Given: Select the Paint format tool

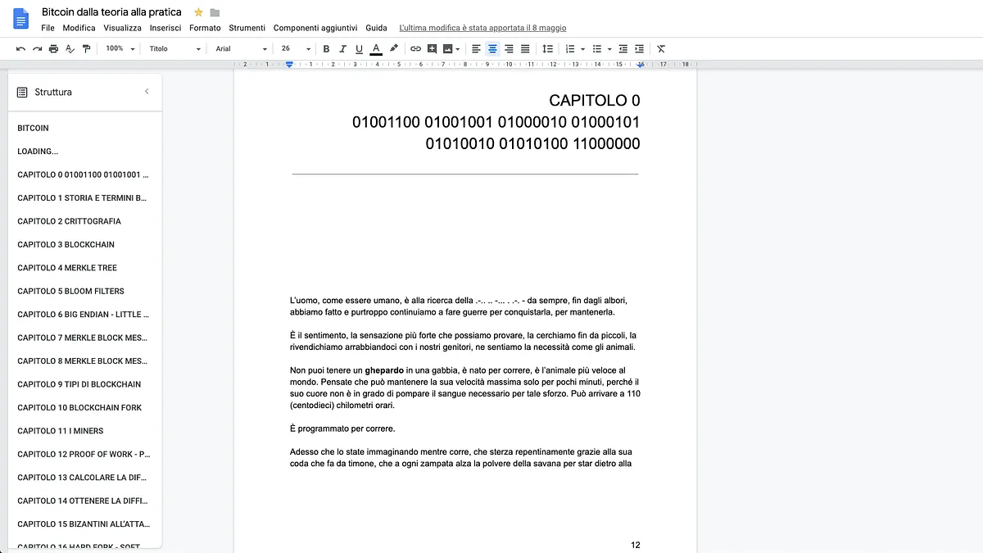Looking at the screenshot, I should click(x=86, y=48).
